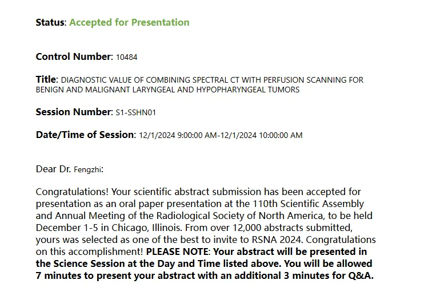Viewport: 432px width, 288px height.
Task: Click the bold 'Title' label
Action: (46, 79)
